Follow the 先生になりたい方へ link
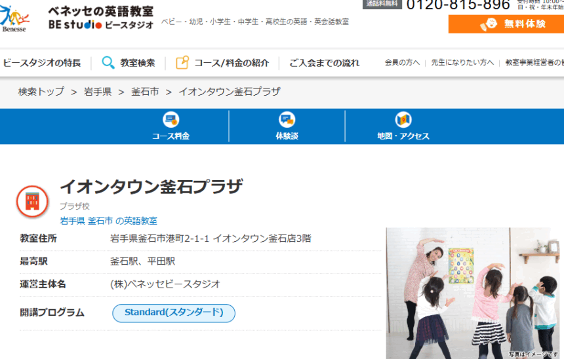This screenshot has height=359, width=564. point(462,62)
